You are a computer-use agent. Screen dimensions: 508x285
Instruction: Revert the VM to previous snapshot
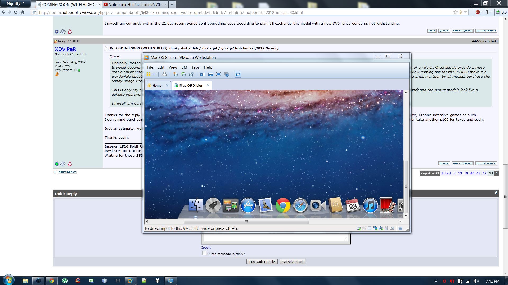click(x=183, y=74)
